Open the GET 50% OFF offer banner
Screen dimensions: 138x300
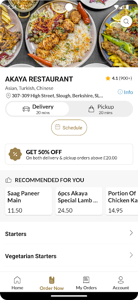tap(69, 154)
